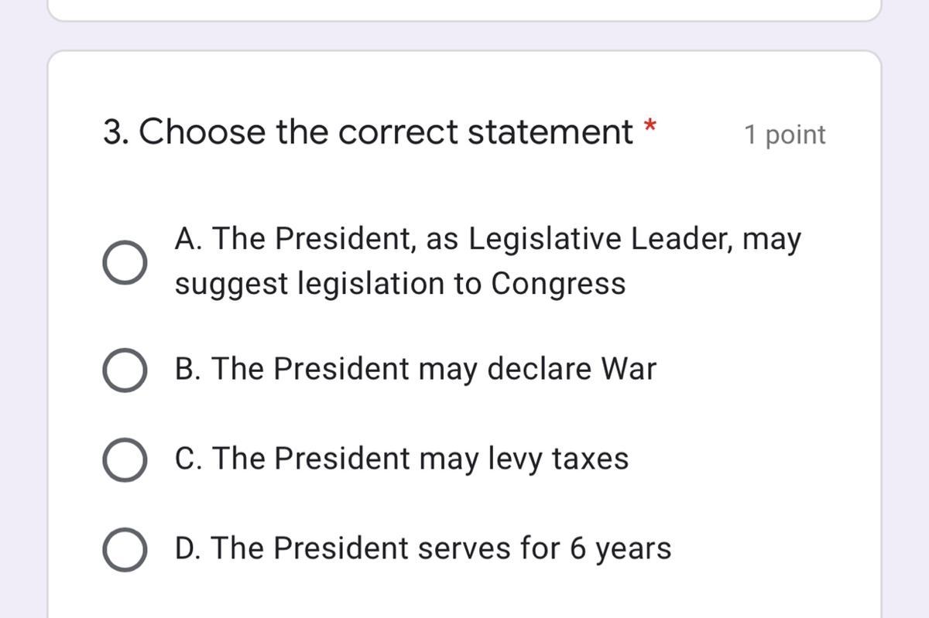Click the word 'statement' in the question title

tap(550, 132)
